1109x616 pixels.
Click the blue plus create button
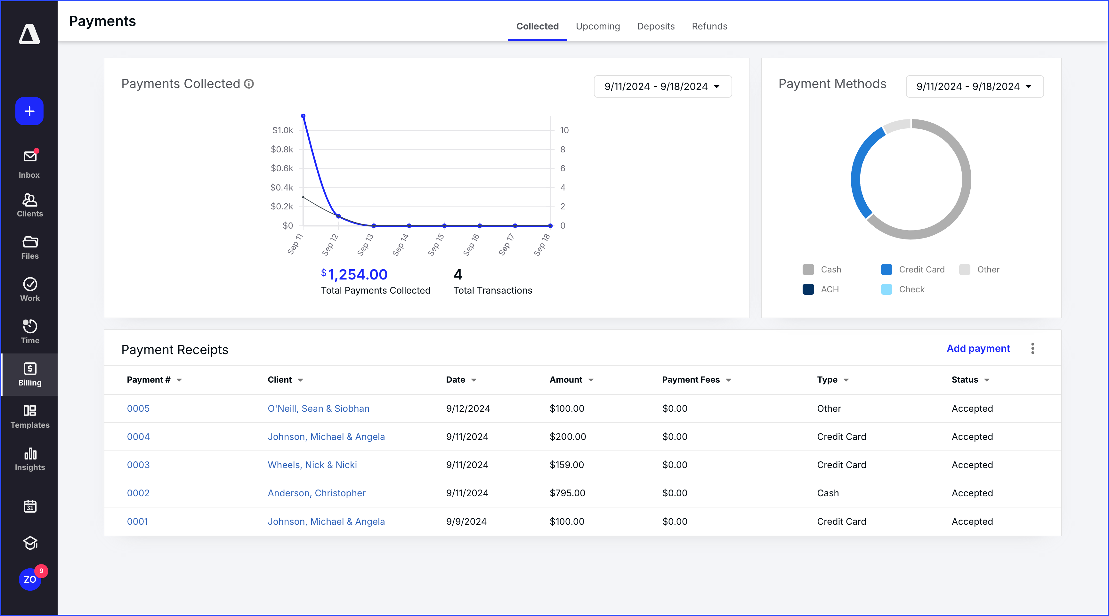pyautogui.click(x=29, y=111)
